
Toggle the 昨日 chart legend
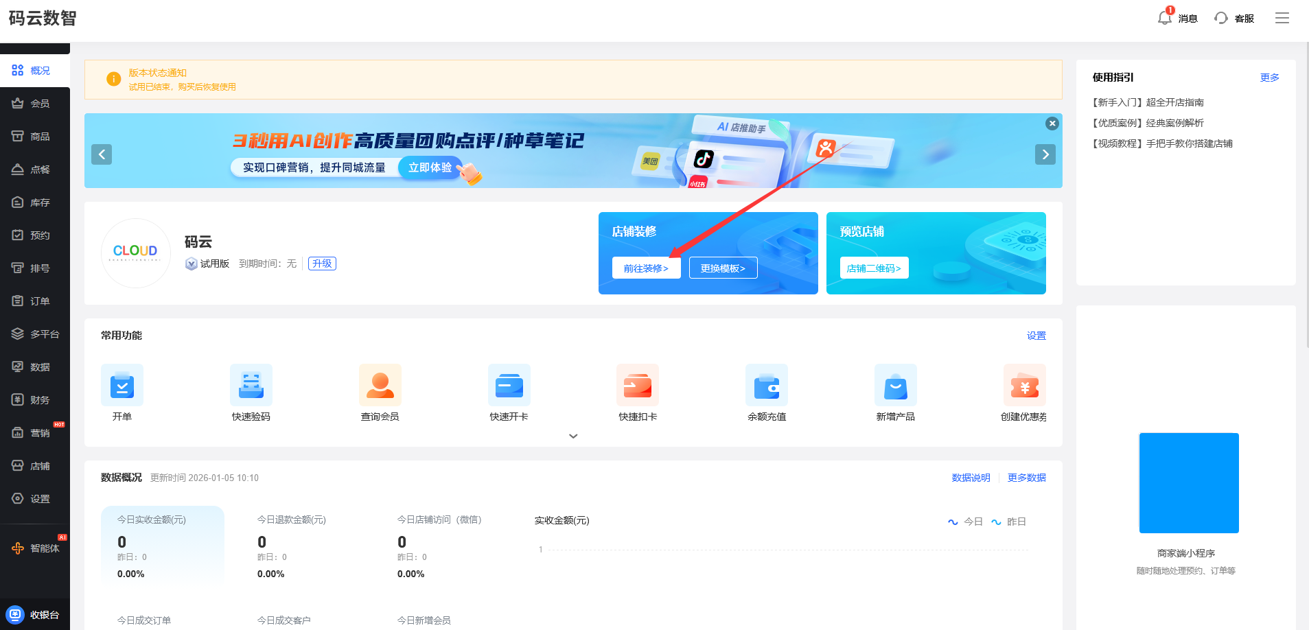point(1009,522)
